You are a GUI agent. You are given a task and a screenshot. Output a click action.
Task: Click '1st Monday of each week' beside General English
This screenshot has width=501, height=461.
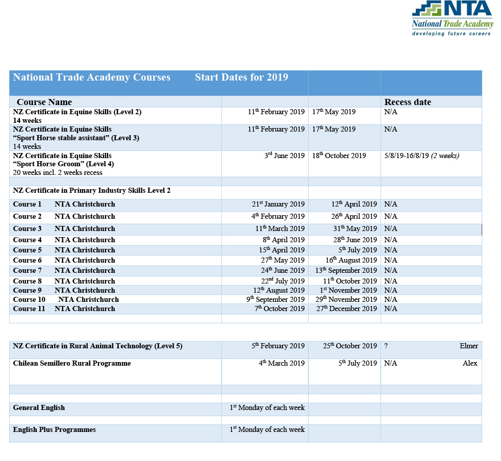click(x=267, y=407)
